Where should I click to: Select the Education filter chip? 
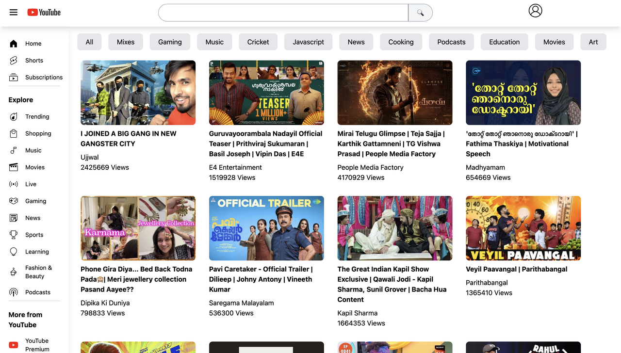[x=505, y=42]
